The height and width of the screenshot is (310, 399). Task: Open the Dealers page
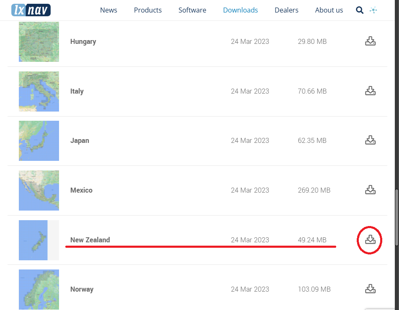pos(286,10)
